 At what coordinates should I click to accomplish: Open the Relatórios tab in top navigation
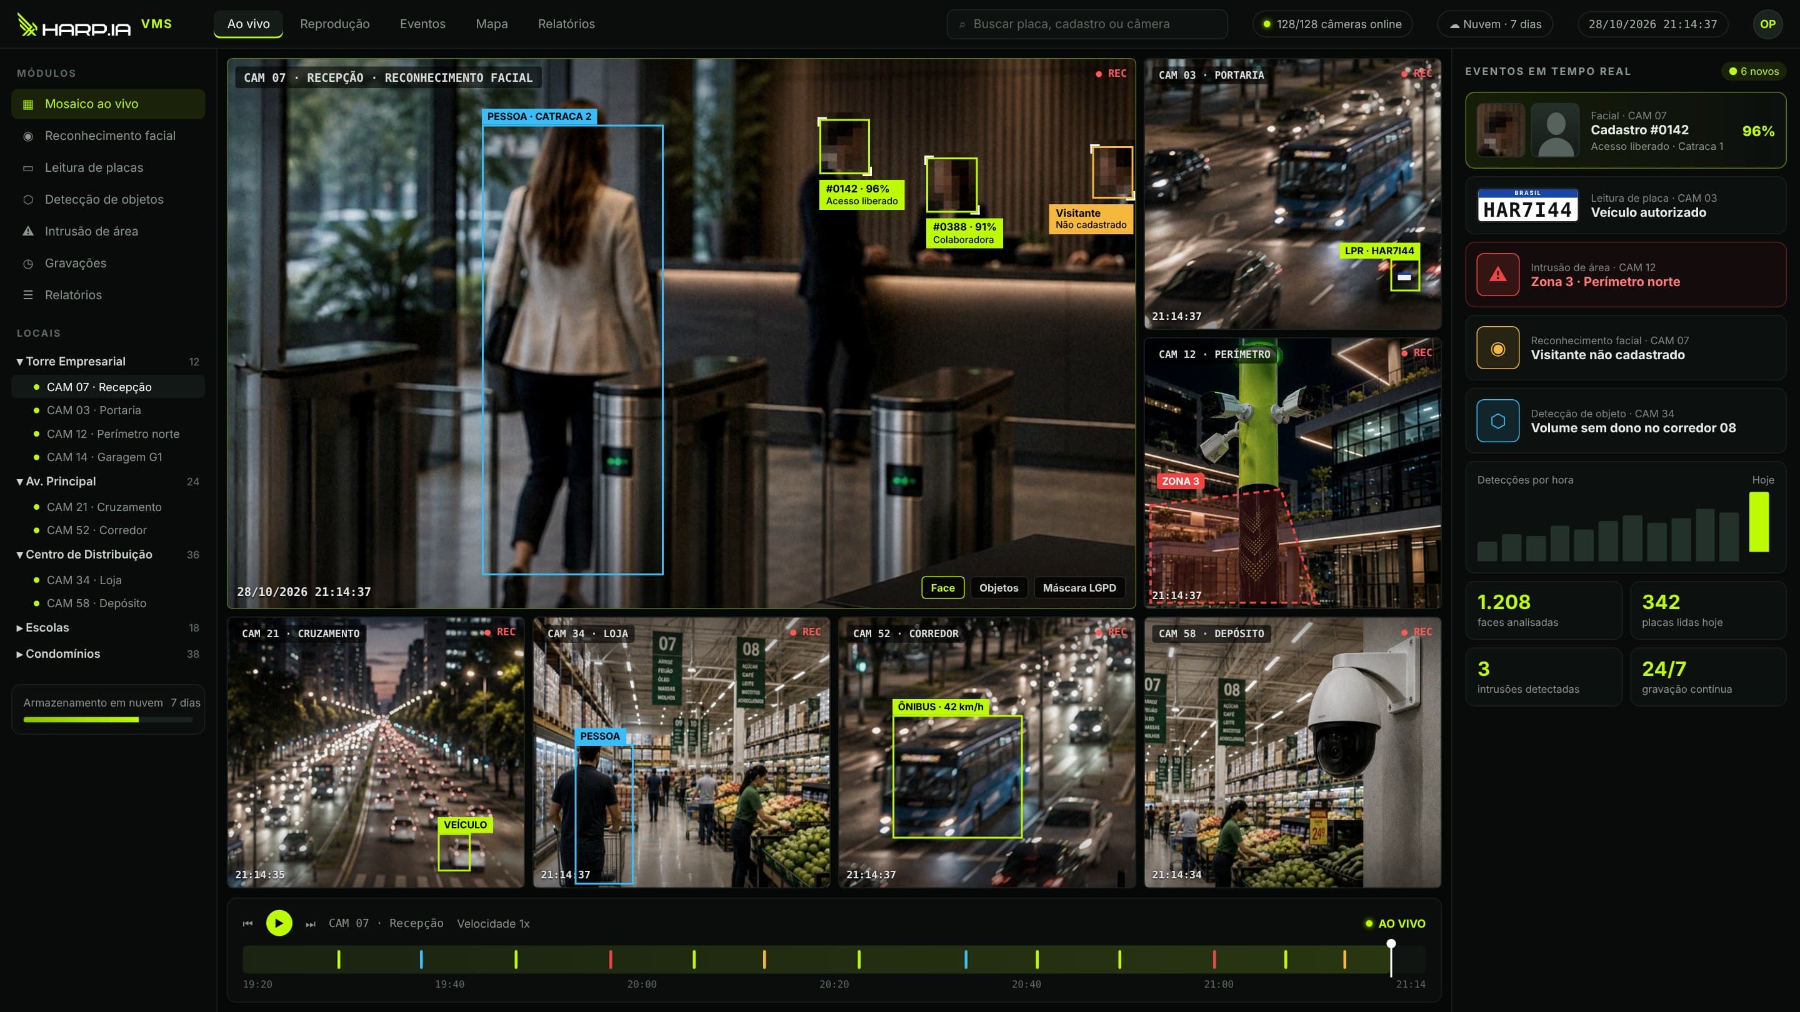pos(567,24)
